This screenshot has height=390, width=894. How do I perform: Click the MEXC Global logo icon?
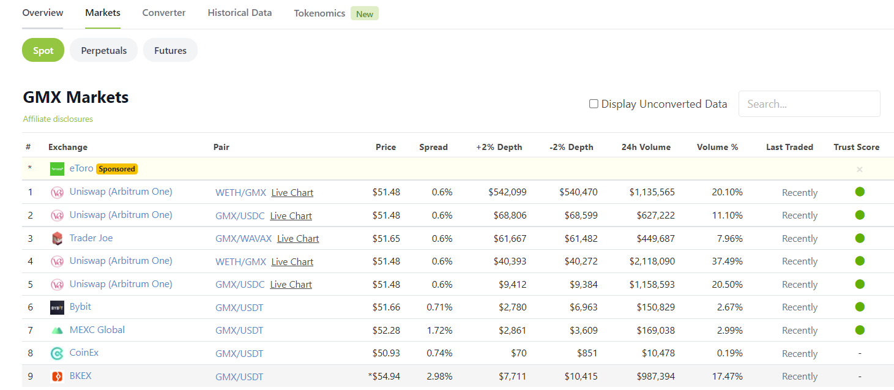coord(57,331)
